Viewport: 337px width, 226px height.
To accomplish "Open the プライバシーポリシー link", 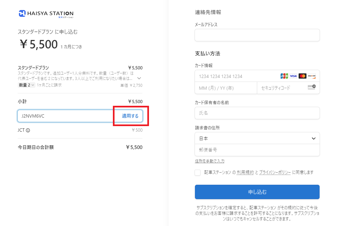I will 275,172.
